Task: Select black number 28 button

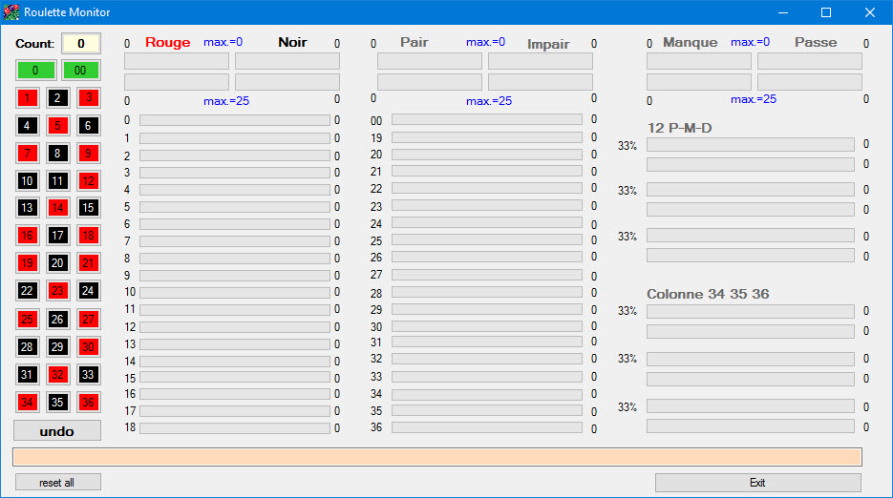Action: point(27,346)
